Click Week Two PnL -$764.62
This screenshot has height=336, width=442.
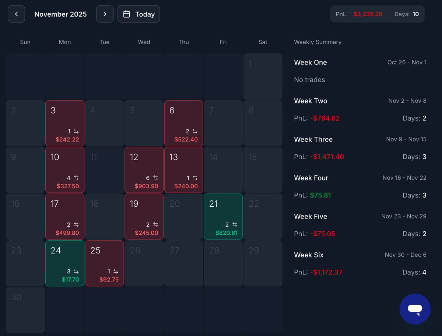[325, 118]
